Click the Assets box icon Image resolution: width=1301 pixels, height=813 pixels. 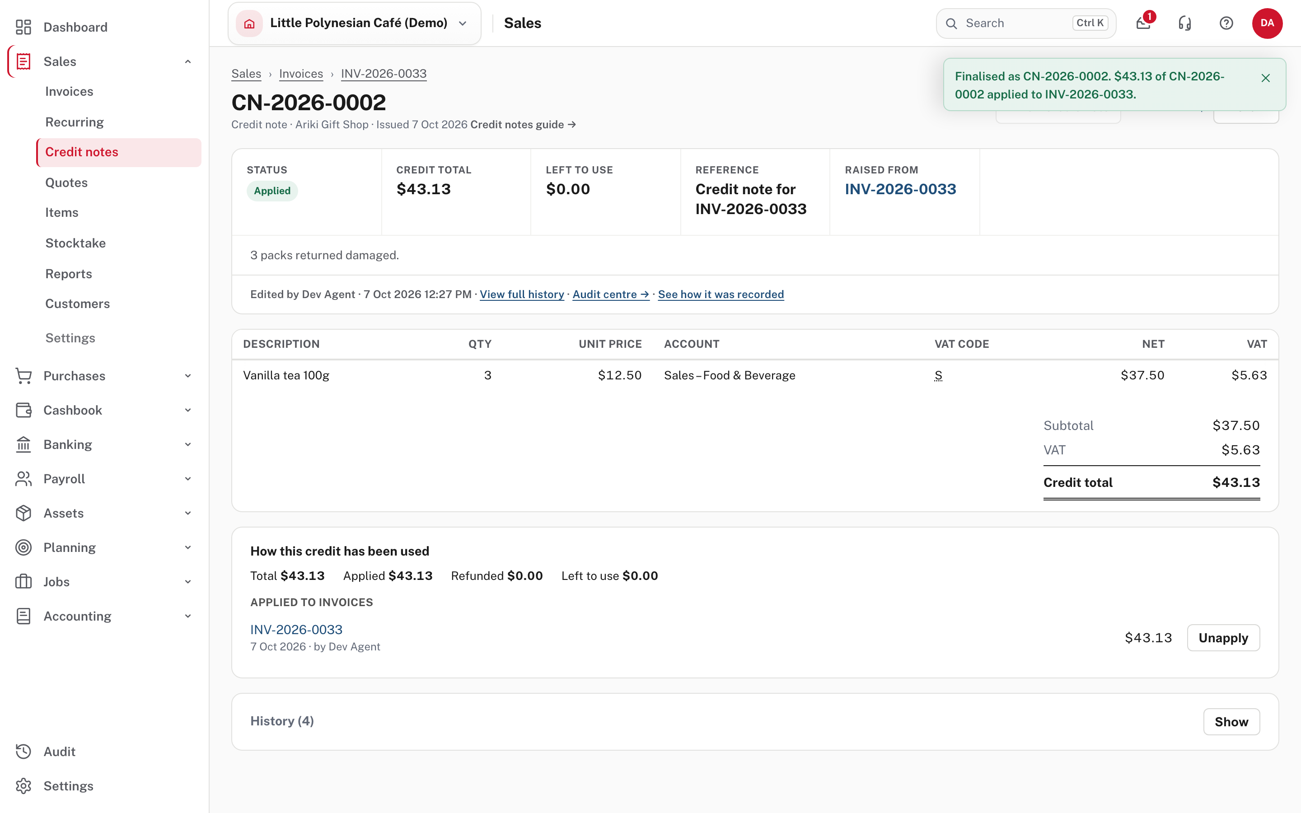tap(23, 513)
